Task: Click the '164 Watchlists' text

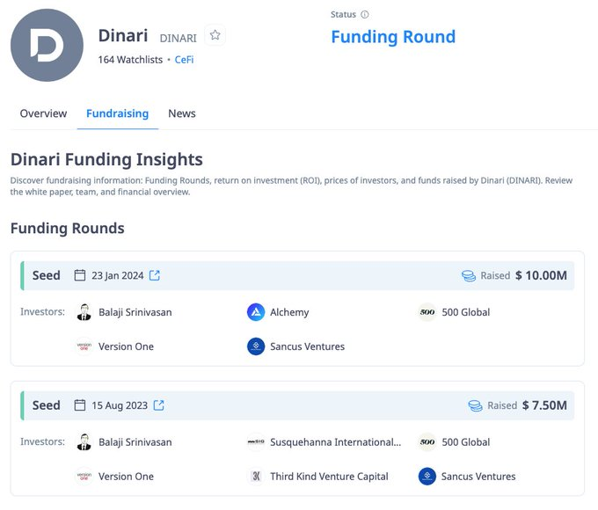Action: tap(130, 60)
